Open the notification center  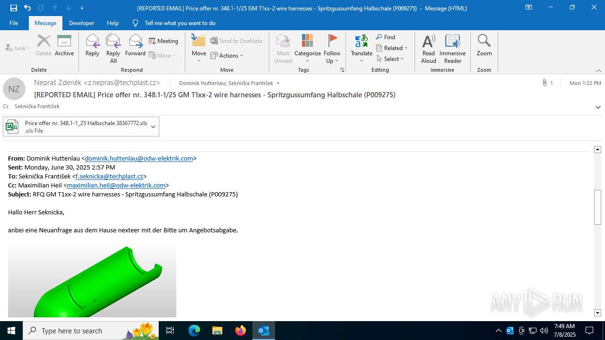pyautogui.click(x=589, y=331)
